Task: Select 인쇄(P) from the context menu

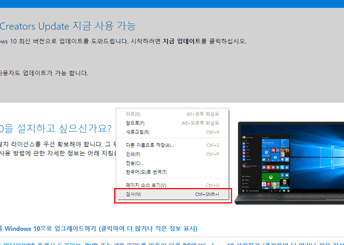Action: coord(172,154)
